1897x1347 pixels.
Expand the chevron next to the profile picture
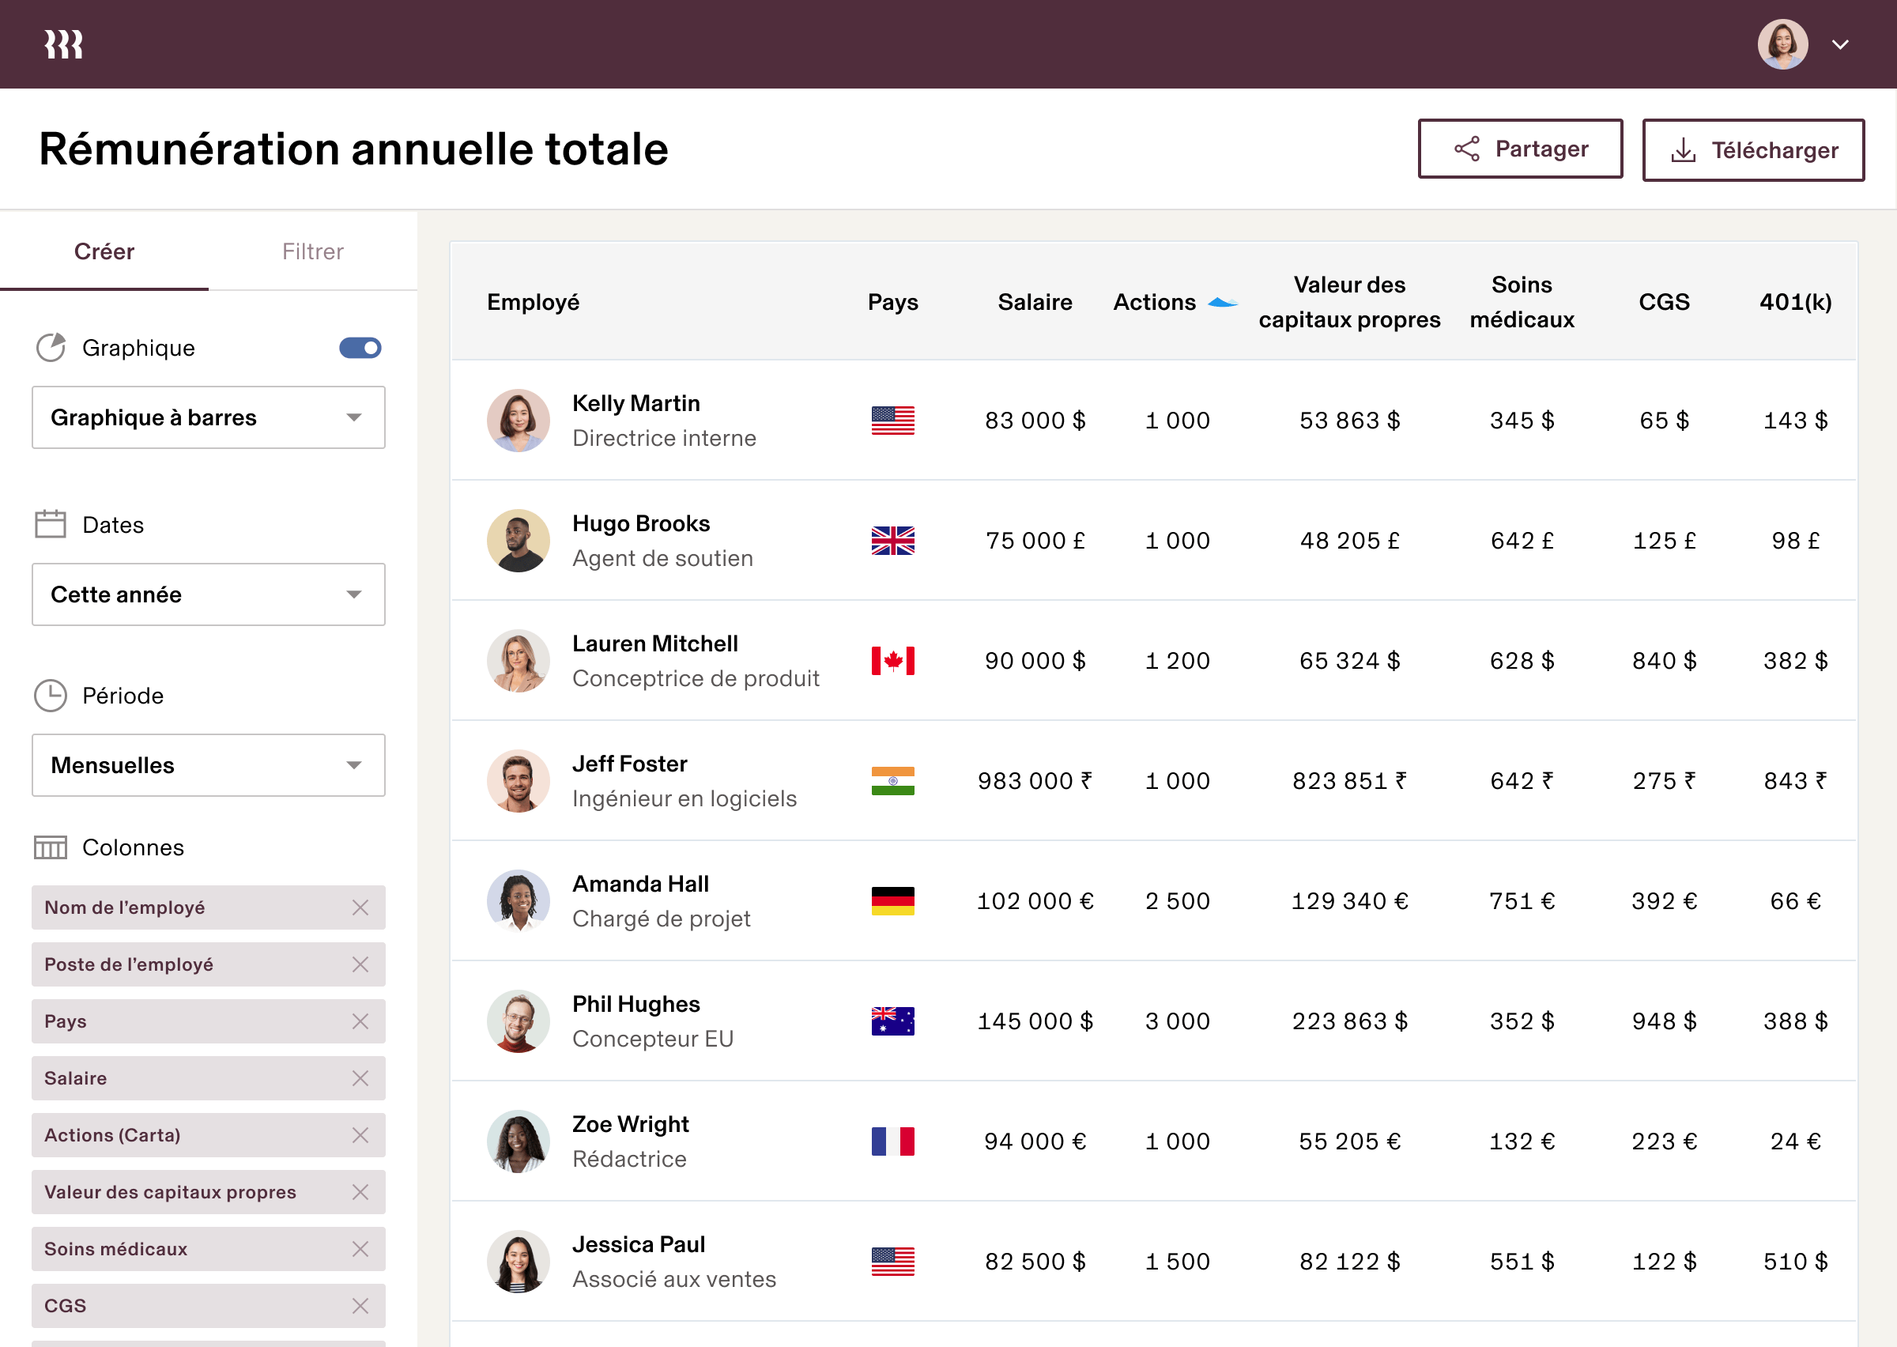(x=1841, y=43)
